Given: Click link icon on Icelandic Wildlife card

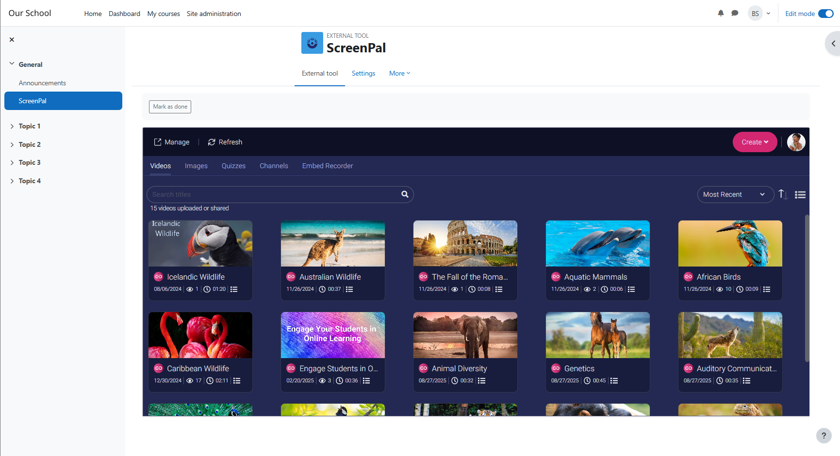Looking at the screenshot, I should [158, 277].
